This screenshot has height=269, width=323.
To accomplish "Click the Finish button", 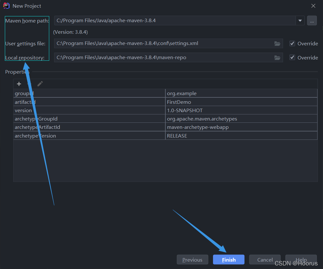I will tap(229, 260).
